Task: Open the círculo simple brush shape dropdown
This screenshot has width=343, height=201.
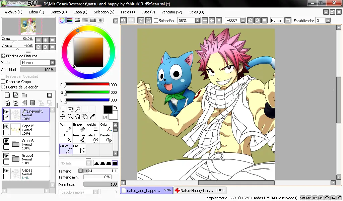Action: pos(95,192)
